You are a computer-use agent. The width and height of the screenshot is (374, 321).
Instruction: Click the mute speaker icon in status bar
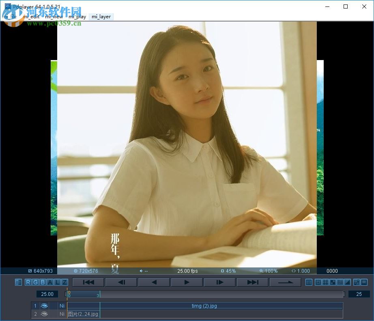pyautogui.click(x=141, y=271)
